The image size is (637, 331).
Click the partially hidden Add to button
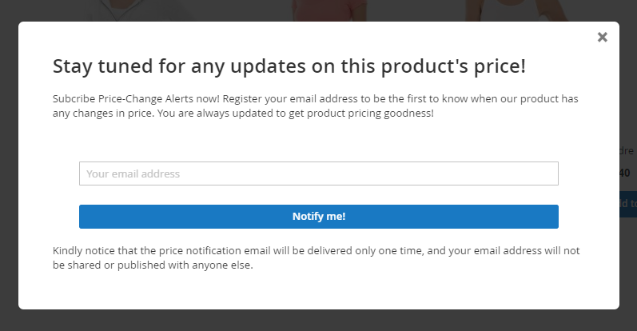[628, 203]
